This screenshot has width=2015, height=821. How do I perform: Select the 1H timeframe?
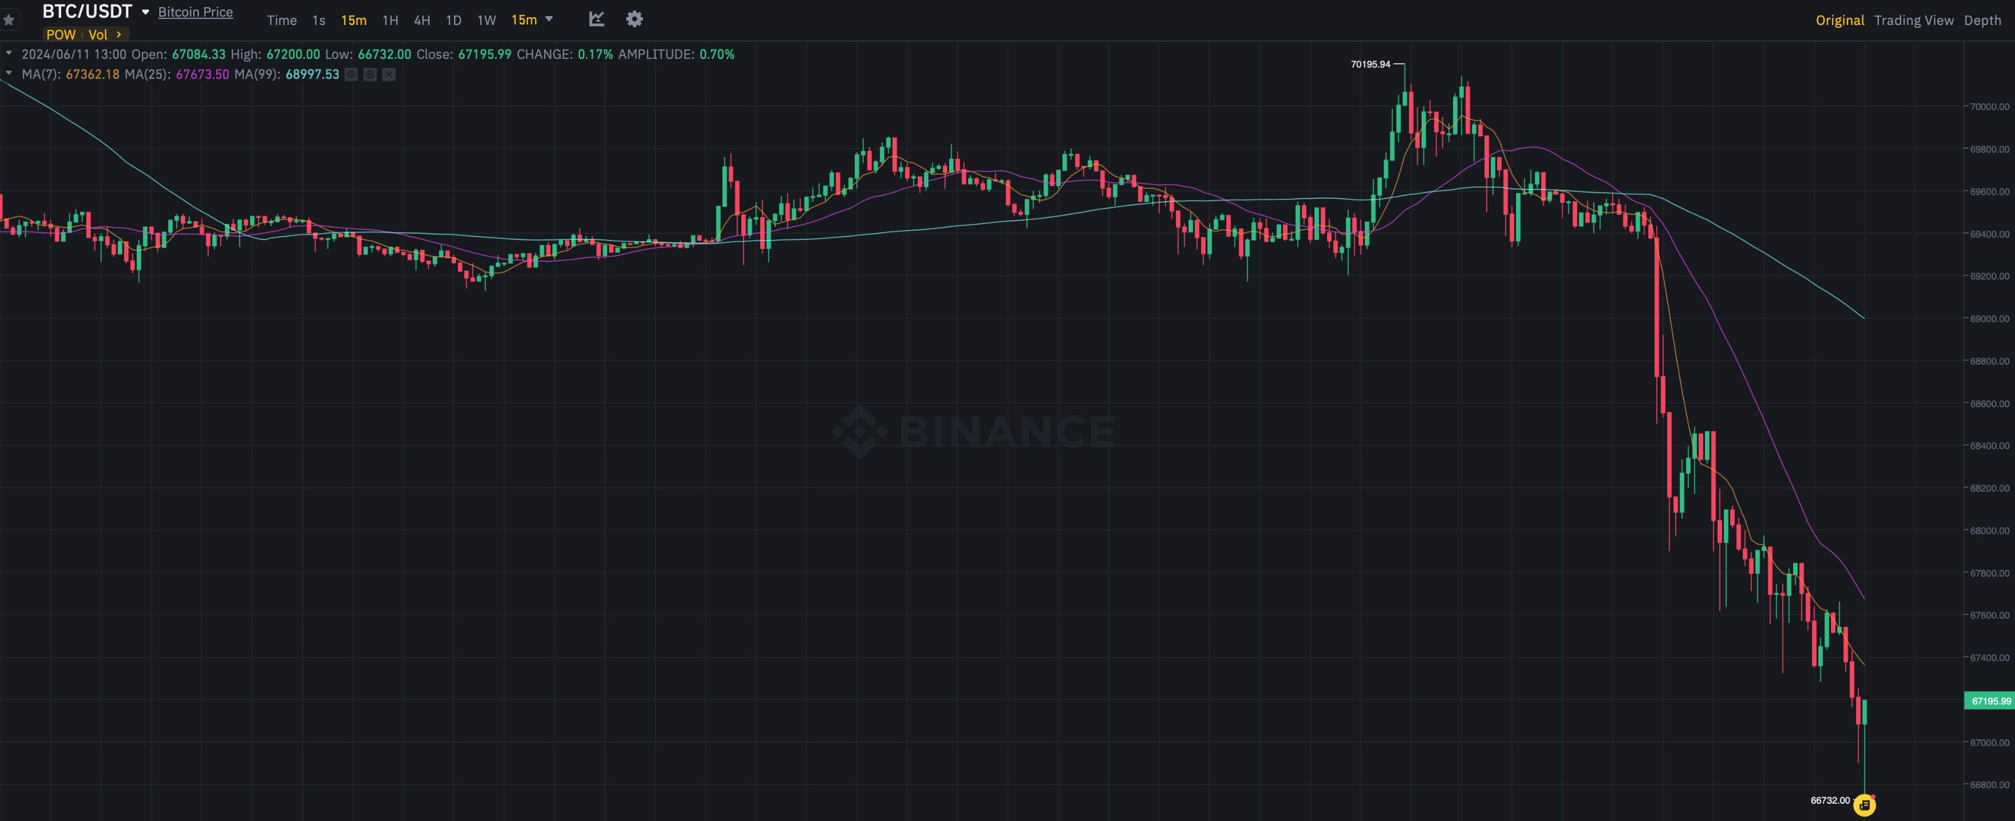(390, 21)
